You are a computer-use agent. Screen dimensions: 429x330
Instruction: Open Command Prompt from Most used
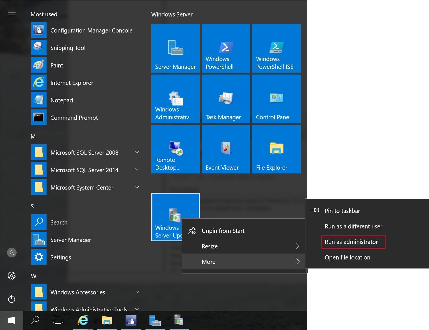tap(74, 117)
